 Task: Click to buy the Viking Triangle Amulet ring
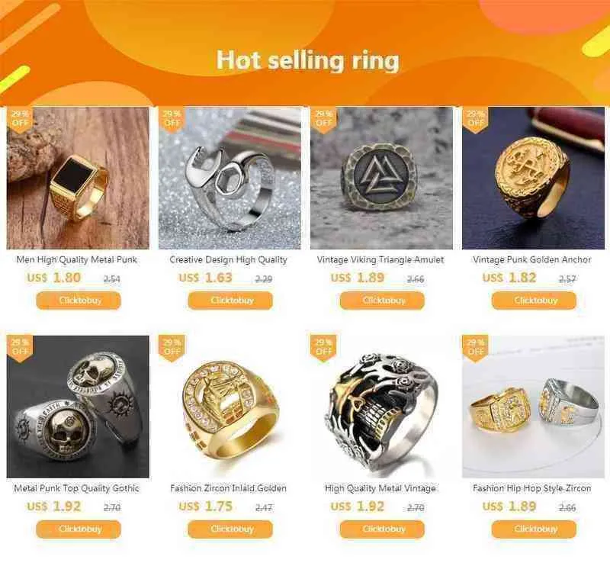(382, 301)
